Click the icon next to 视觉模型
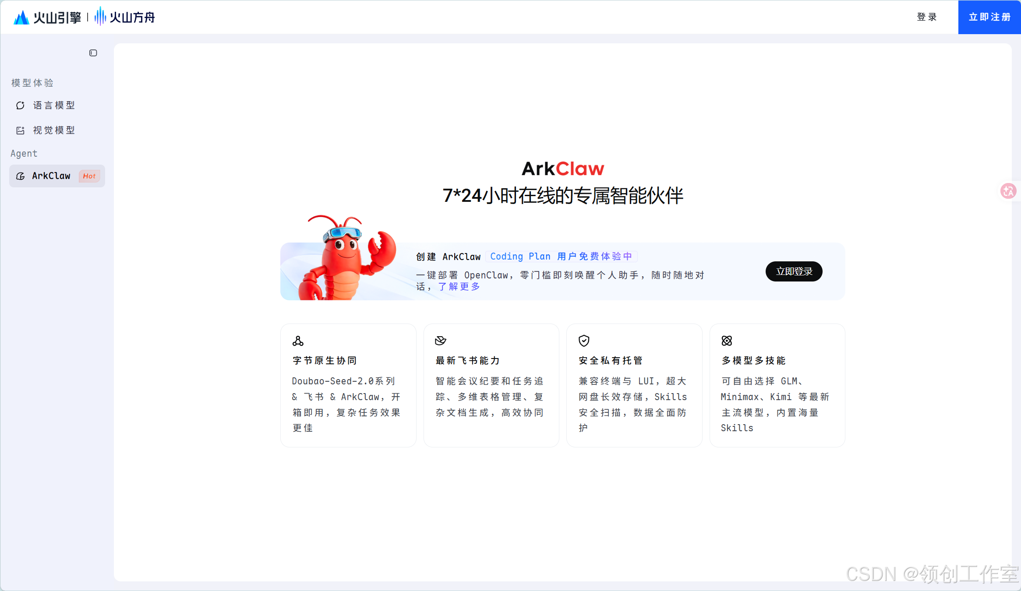 point(20,130)
